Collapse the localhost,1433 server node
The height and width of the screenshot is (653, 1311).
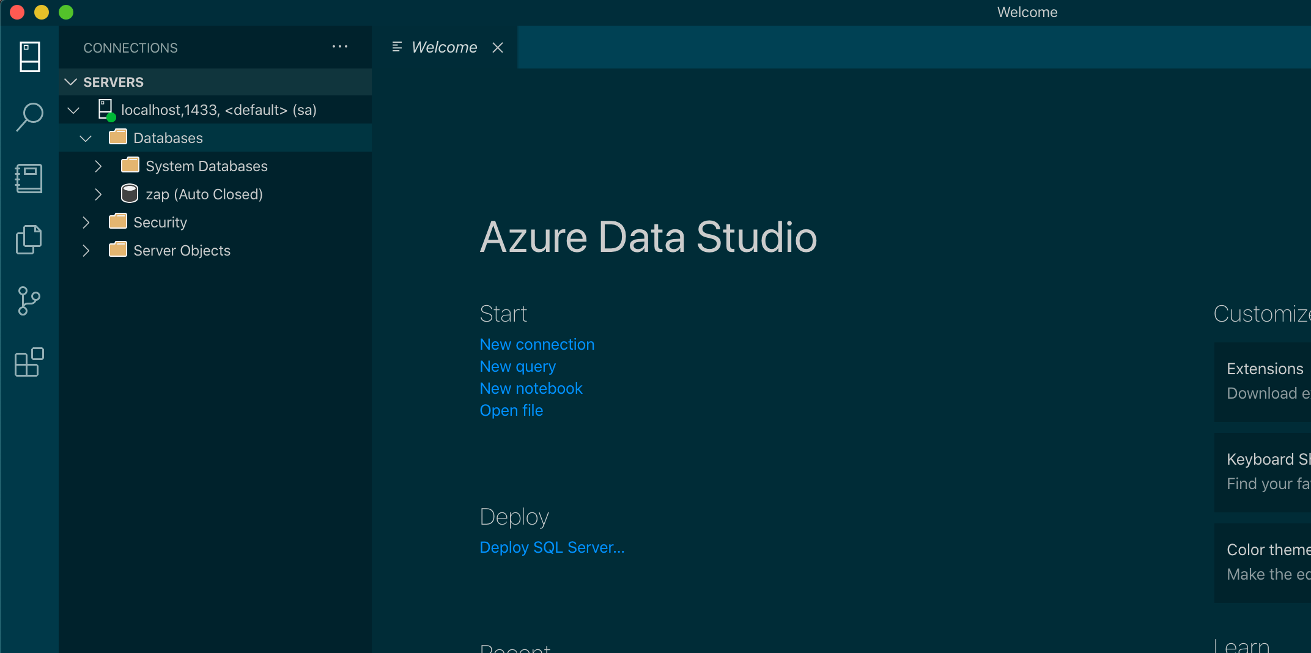(73, 110)
